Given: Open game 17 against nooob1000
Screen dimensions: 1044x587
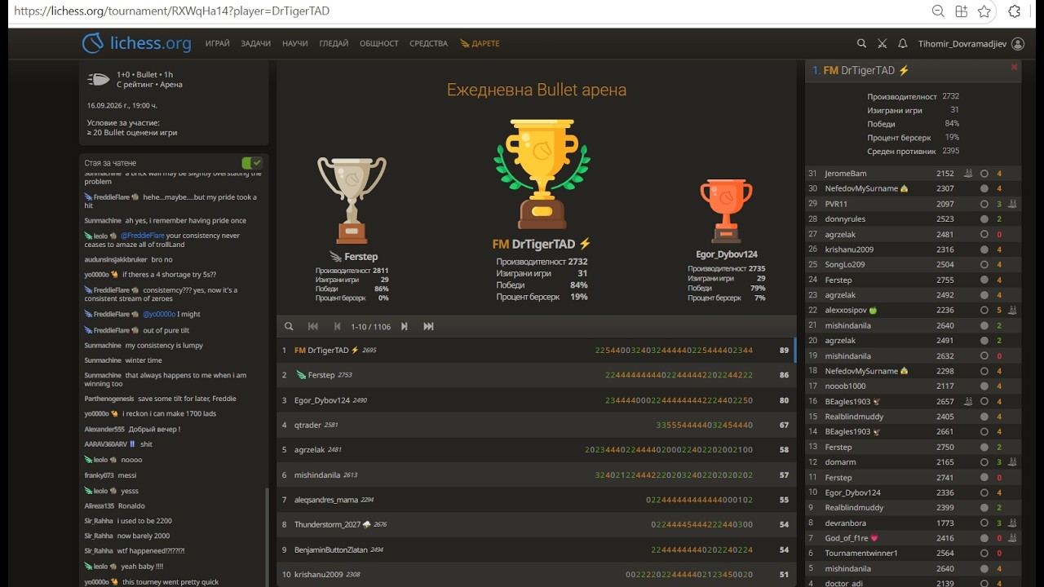Looking at the screenshot, I should tap(913, 386).
